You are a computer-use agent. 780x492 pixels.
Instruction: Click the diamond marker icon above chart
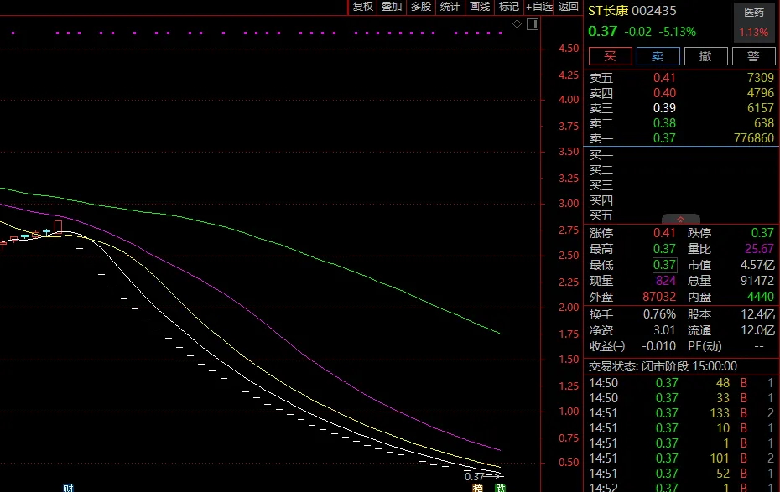pos(517,23)
